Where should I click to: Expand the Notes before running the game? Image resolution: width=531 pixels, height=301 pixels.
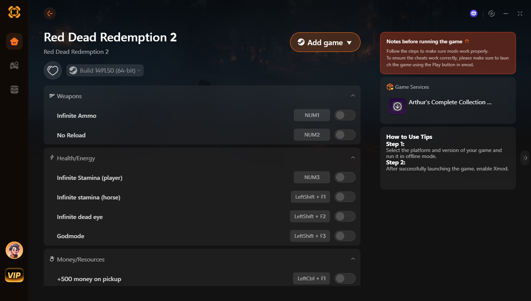(467, 41)
